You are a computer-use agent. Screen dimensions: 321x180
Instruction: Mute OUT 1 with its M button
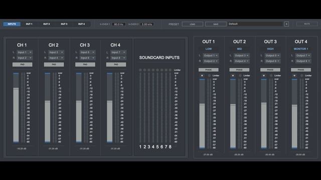click(x=202, y=75)
